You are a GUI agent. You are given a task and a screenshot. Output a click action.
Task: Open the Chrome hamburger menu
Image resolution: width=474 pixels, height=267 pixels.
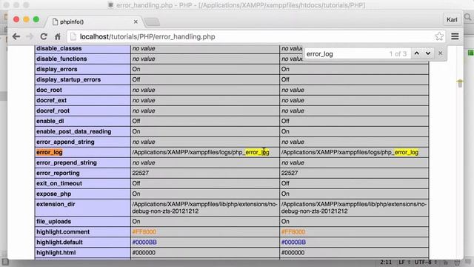pos(455,36)
